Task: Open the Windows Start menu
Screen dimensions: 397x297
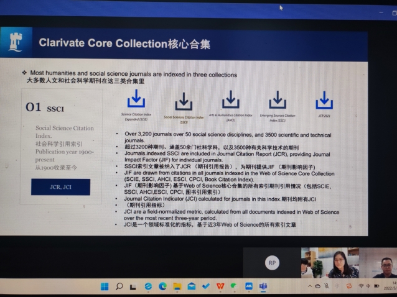Action: (x=105, y=286)
